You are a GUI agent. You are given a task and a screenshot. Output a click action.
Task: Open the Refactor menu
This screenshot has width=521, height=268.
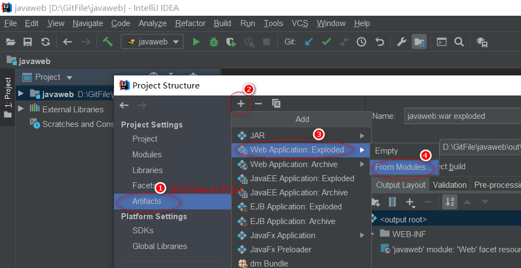click(x=190, y=23)
